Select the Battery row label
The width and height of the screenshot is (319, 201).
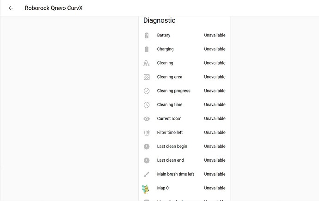164,35
